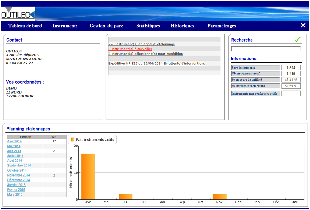The height and width of the screenshot is (210, 310).
Task: Open the Tableau de bord menu
Action: [25, 26]
